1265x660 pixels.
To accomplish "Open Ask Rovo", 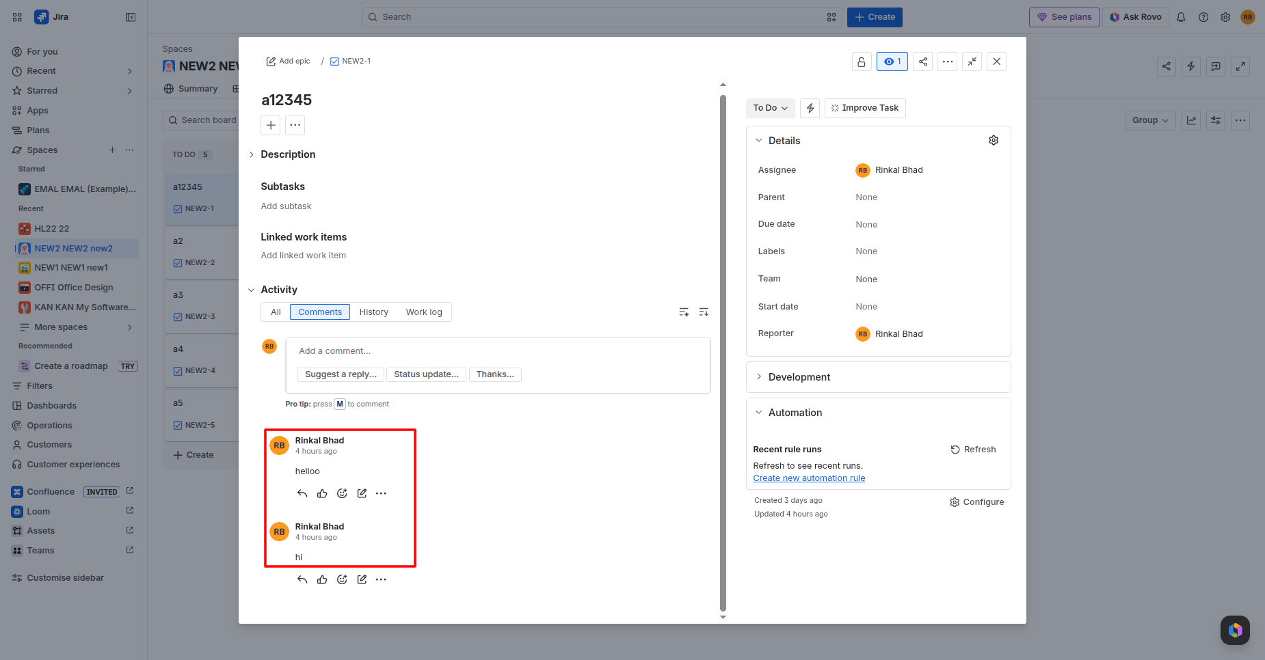I will (x=1135, y=17).
